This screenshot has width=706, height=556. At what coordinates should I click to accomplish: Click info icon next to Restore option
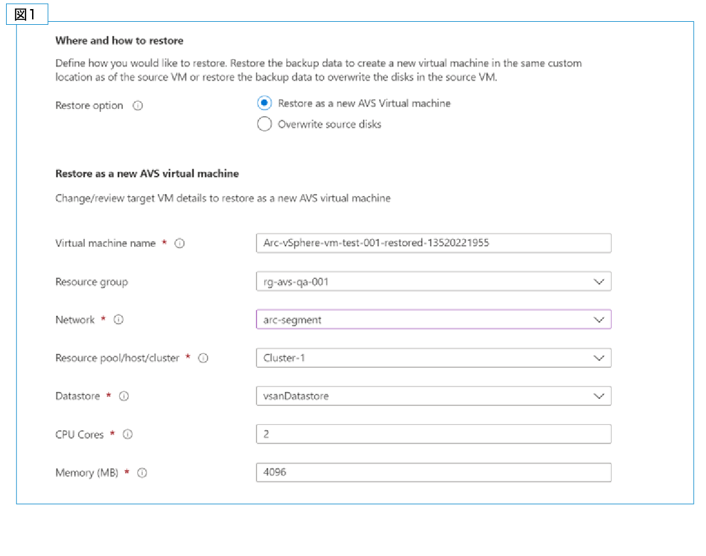click(138, 106)
